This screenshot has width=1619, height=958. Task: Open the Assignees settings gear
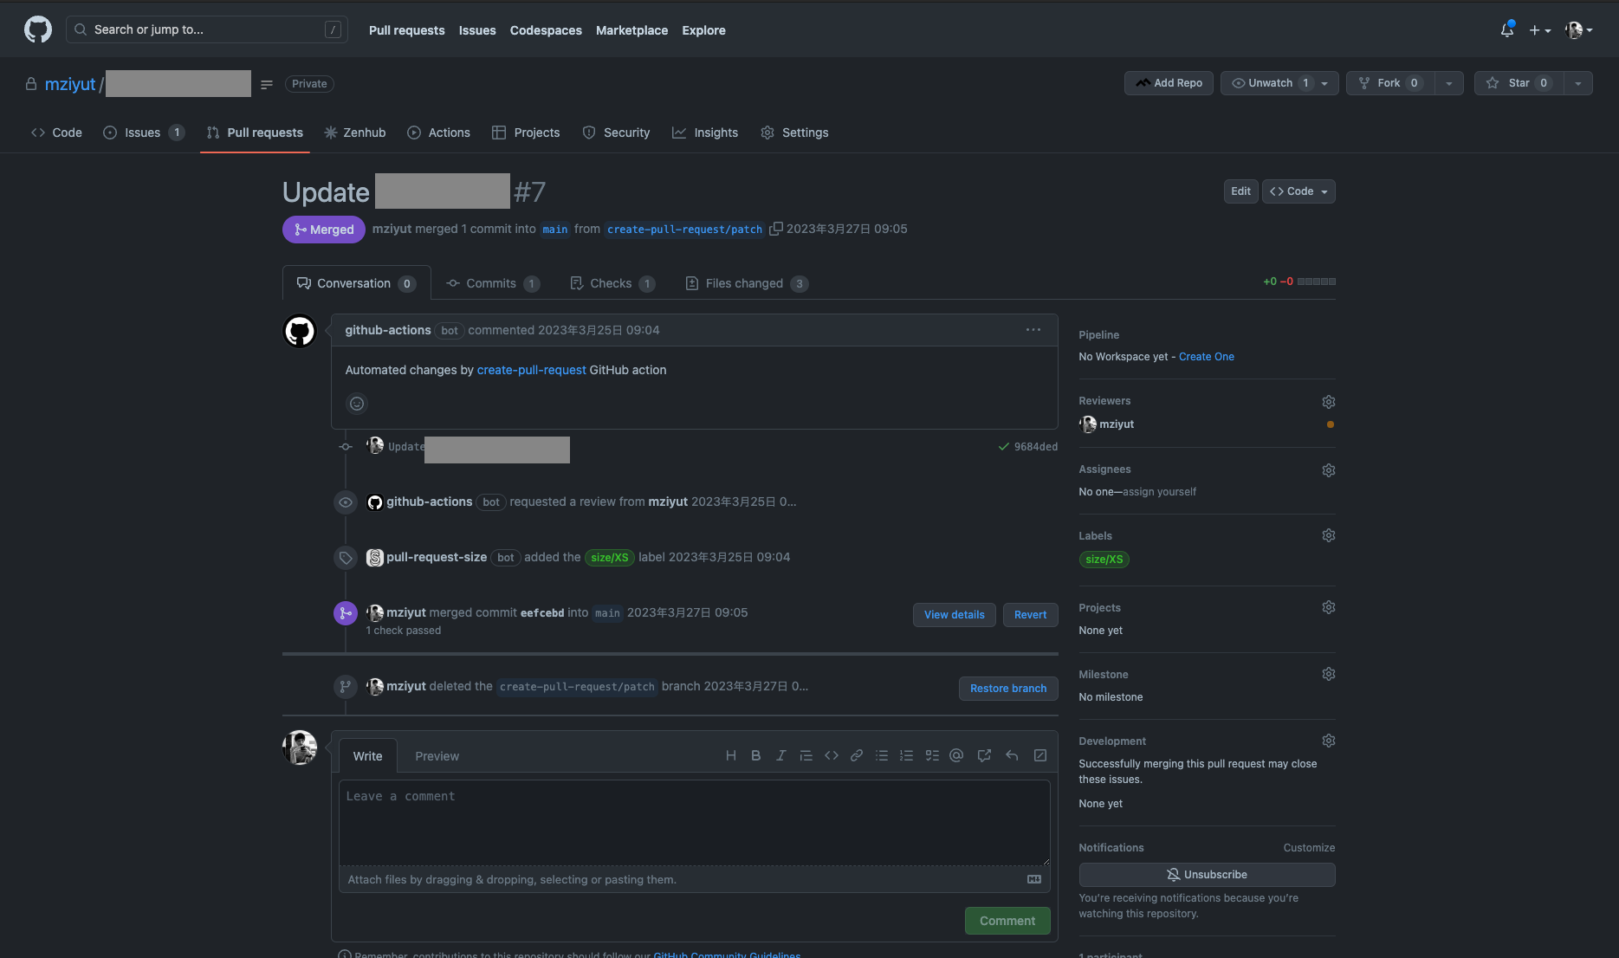(x=1329, y=470)
